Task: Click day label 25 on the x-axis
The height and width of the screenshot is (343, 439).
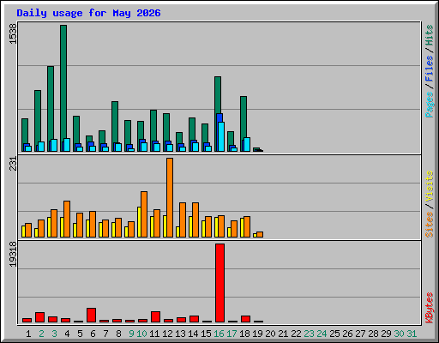Action: click(334, 334)
